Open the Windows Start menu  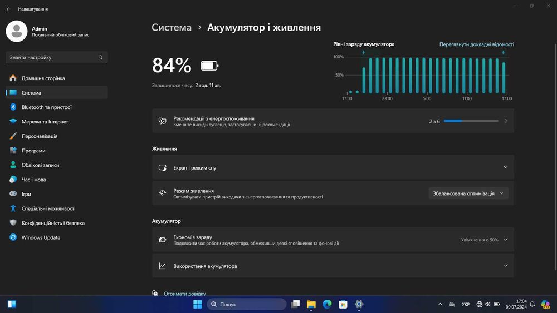(198, 304)
